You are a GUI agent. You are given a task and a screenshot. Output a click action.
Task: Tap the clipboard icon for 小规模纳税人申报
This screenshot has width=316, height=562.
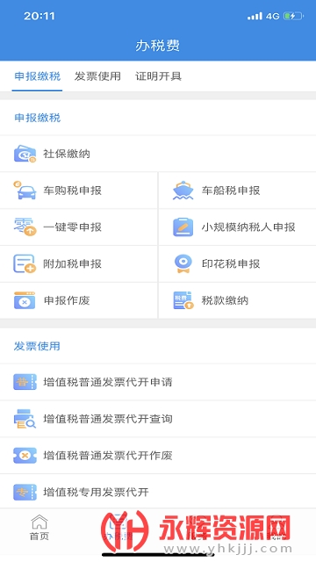pyautogui.click(x=183, y=227)
